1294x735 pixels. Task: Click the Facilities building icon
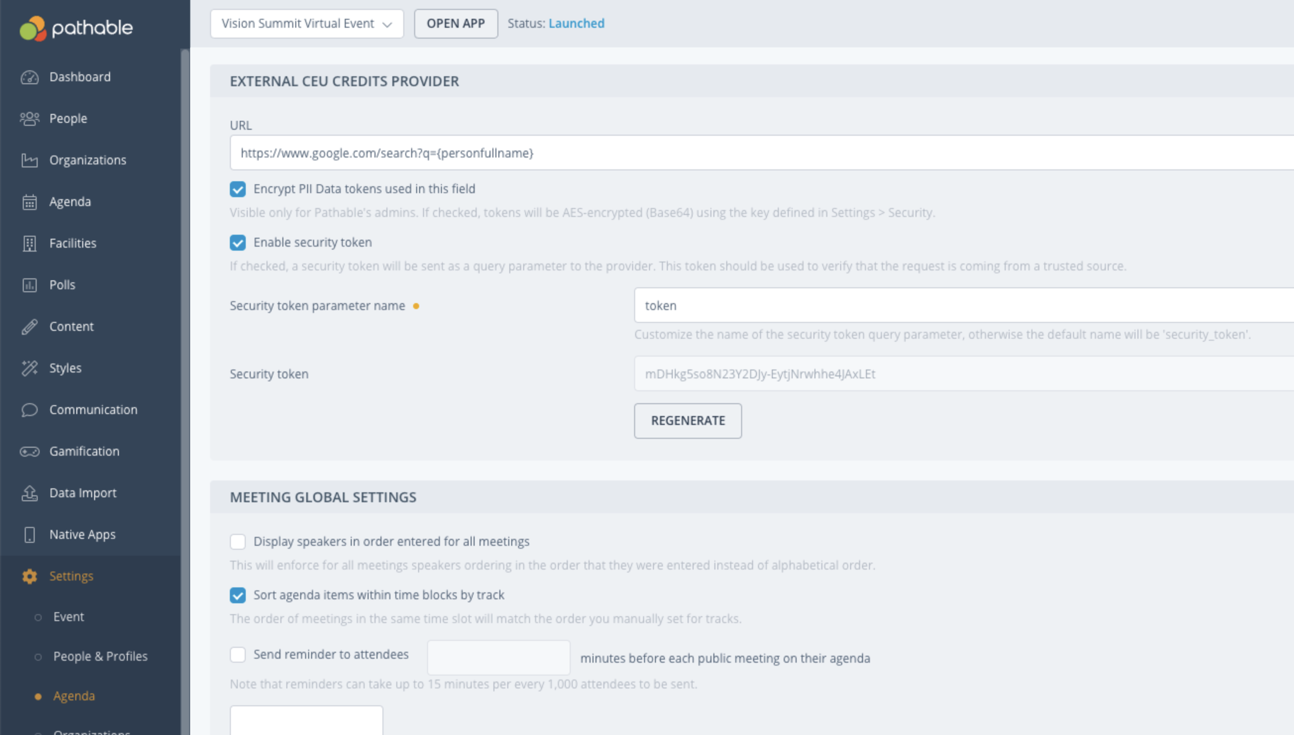[29, 243]
